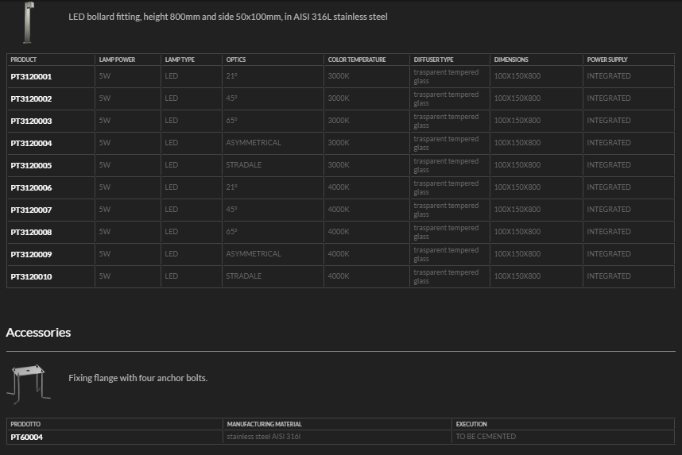Click the POWER SUPPLY column header
This screenshot has width=682, height=455.
click(x=607, y=60)
